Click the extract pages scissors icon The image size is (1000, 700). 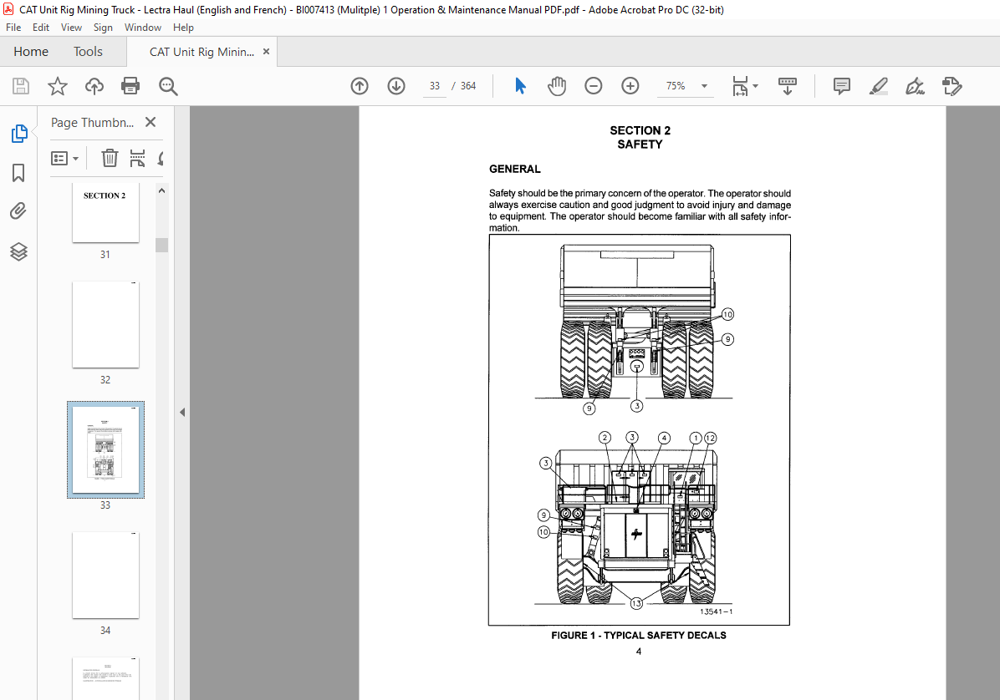(x=137, y=158)
